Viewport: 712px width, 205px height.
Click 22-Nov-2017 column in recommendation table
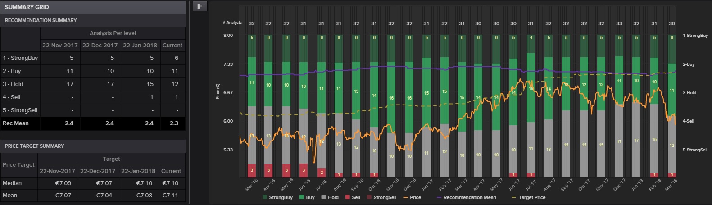60,46
